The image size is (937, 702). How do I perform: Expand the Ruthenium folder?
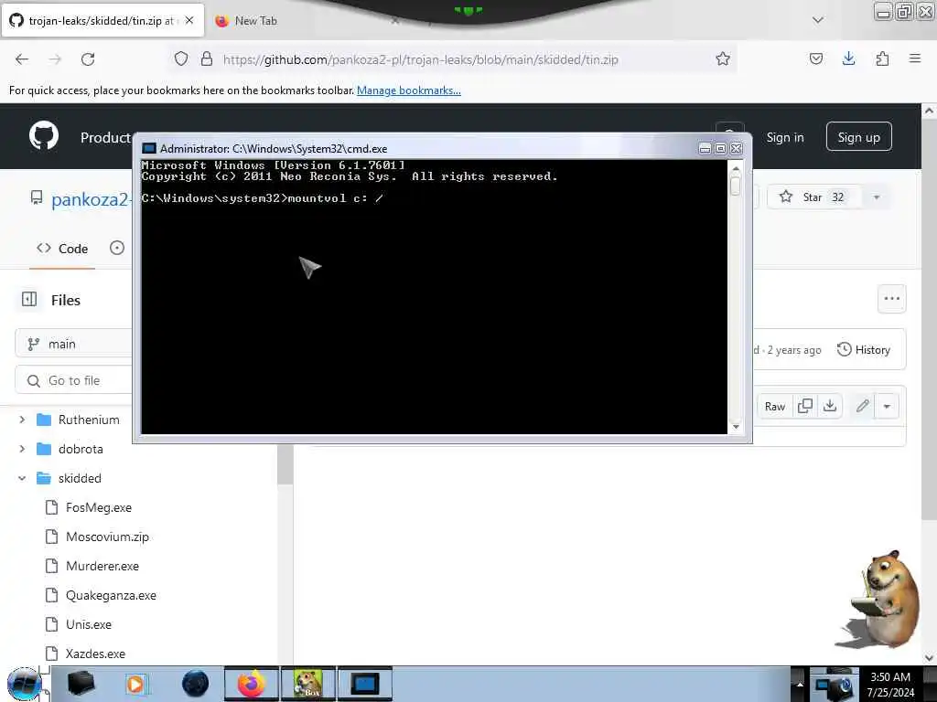point(22,420)
